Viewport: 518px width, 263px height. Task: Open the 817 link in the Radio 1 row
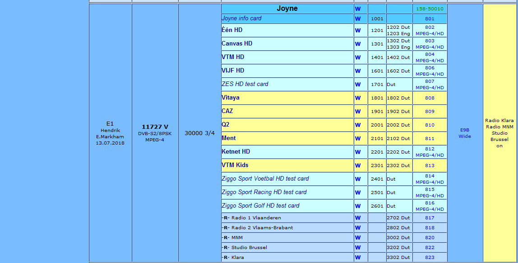click(430, 218)
